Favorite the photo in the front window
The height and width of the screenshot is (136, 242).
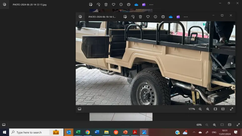[x=148, y=17]
